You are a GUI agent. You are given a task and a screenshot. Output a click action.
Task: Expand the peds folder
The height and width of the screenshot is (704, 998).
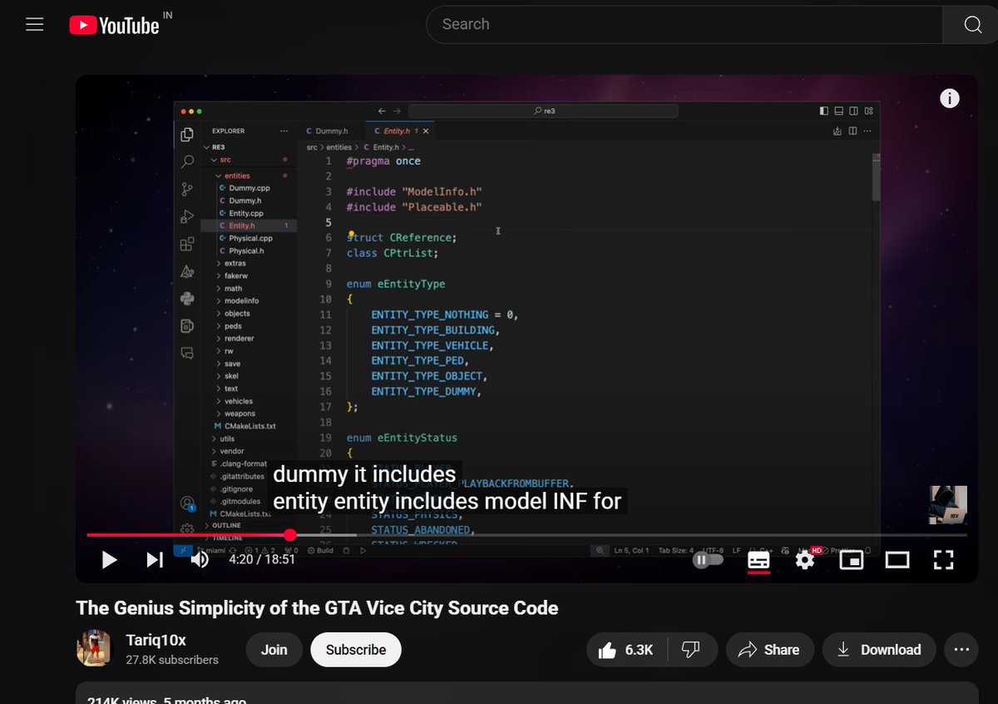[x=233, y=326]
